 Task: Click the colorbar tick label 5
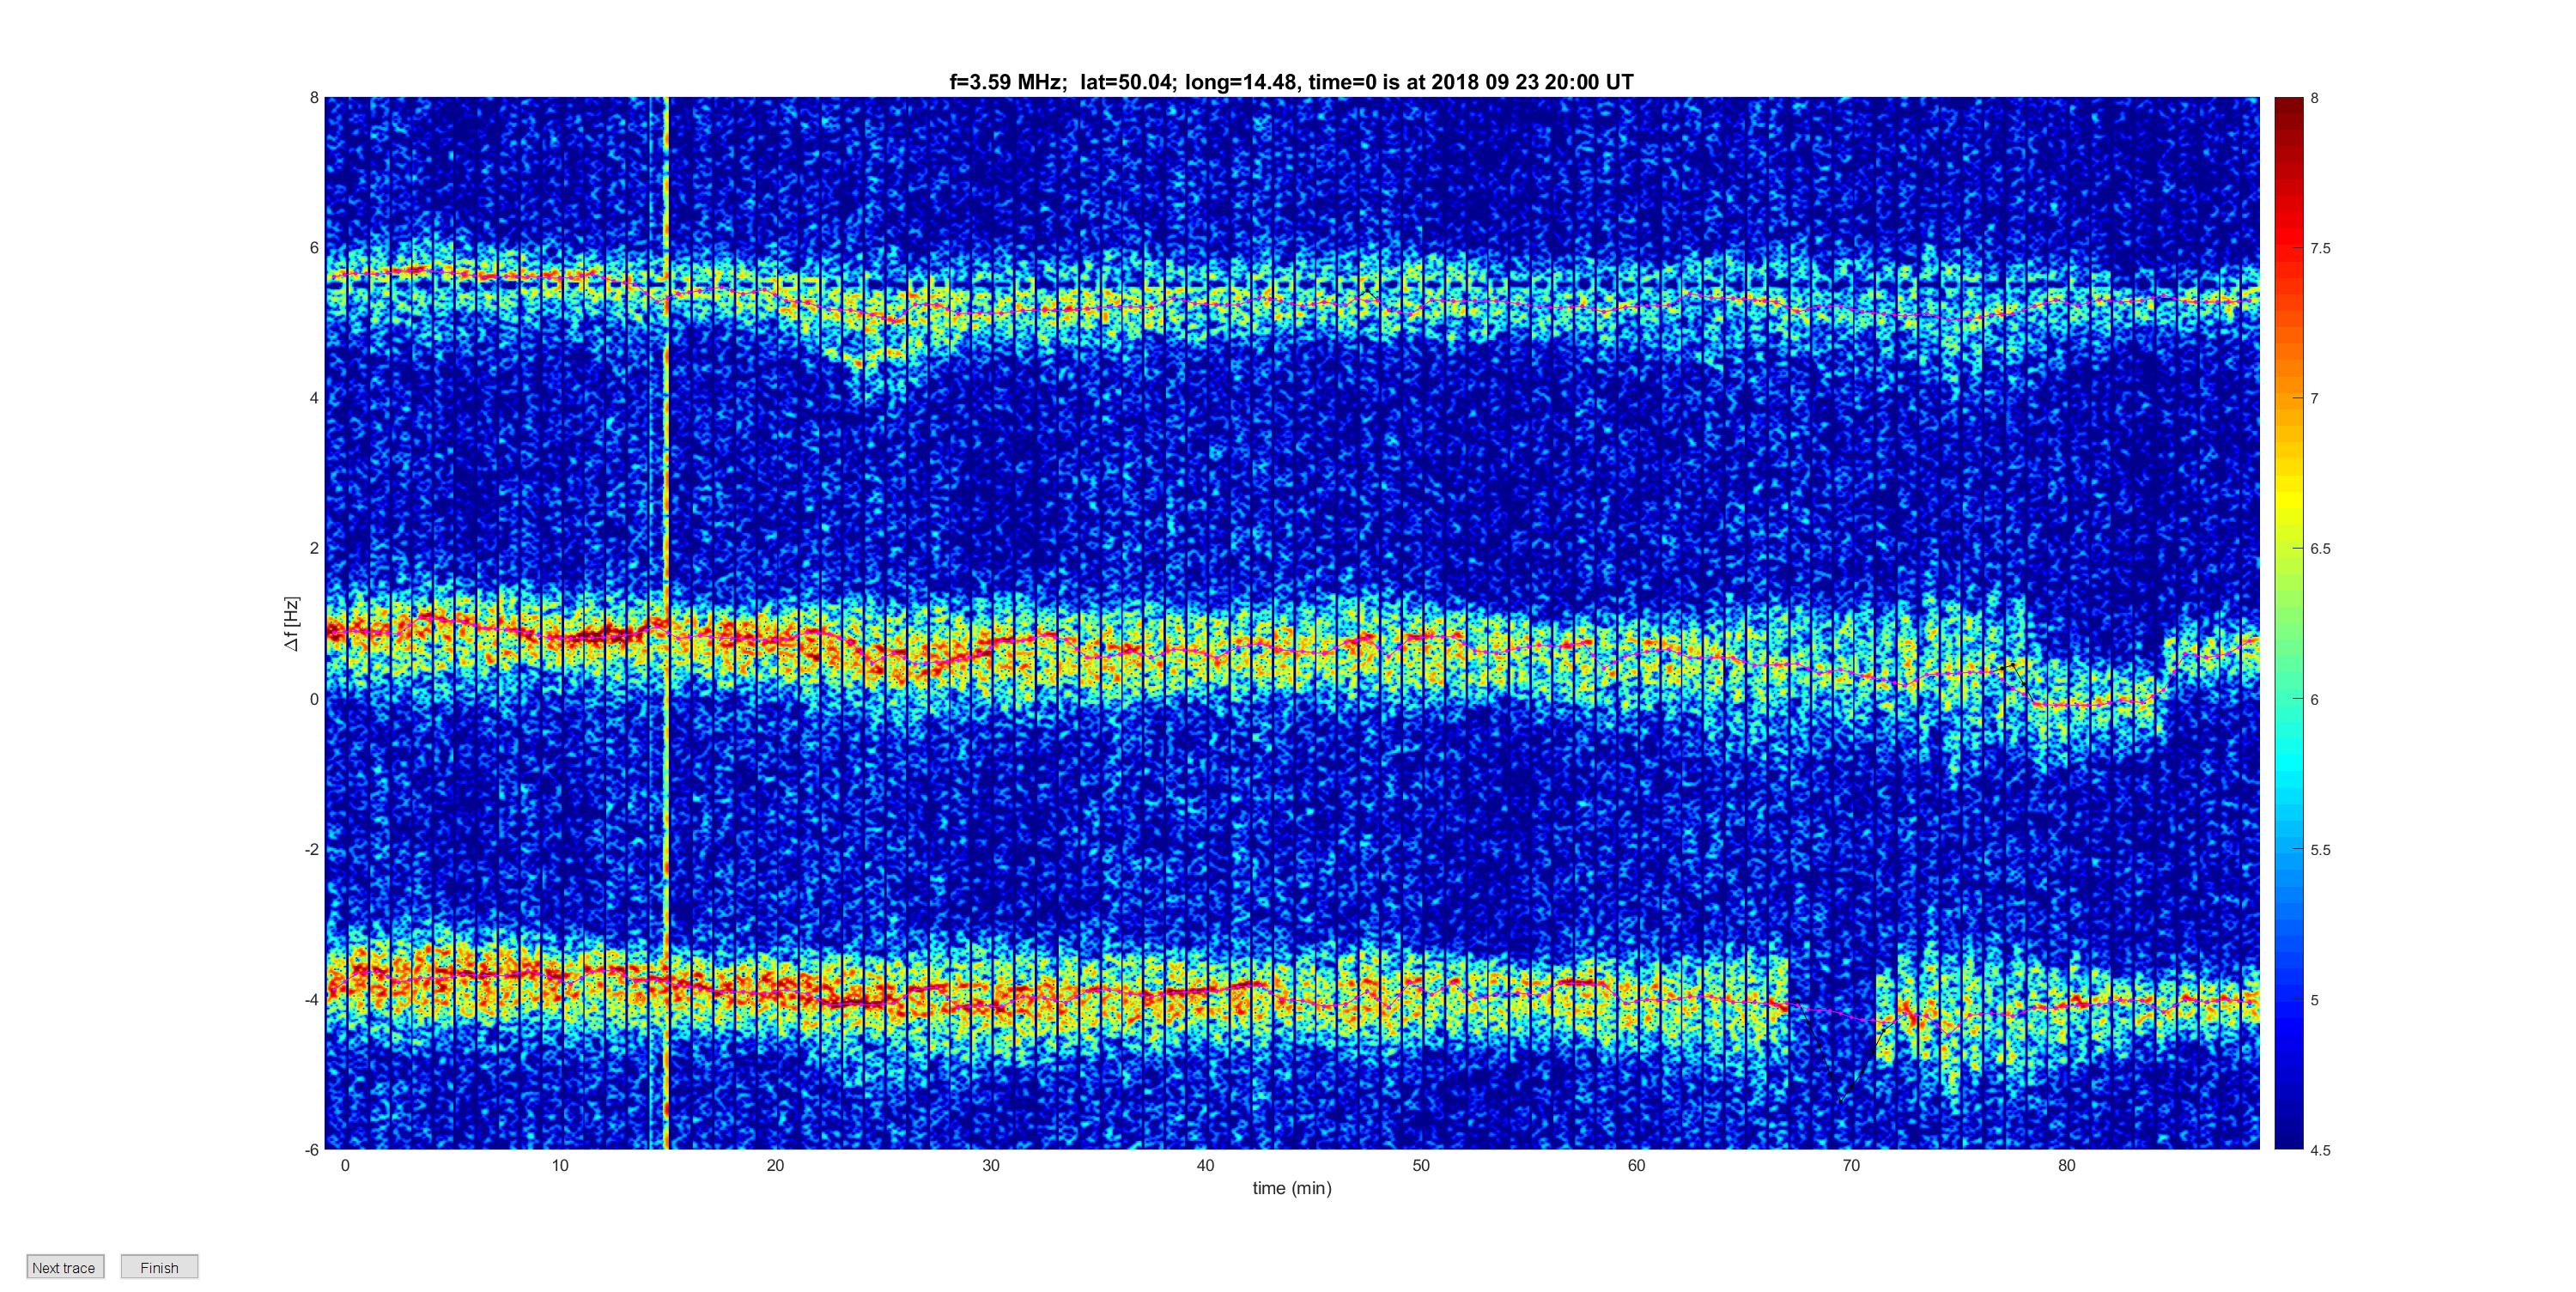coord(2314,999)
